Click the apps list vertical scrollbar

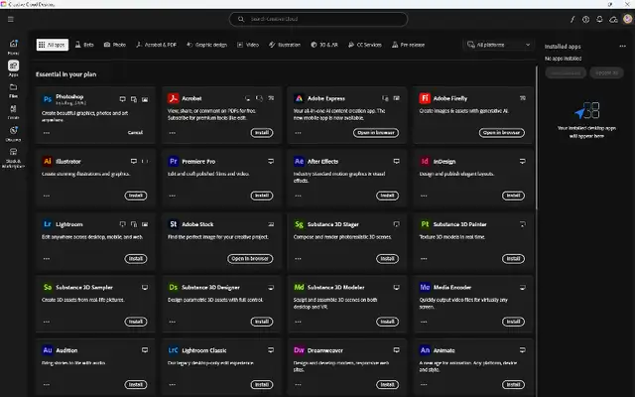point(537,138)
